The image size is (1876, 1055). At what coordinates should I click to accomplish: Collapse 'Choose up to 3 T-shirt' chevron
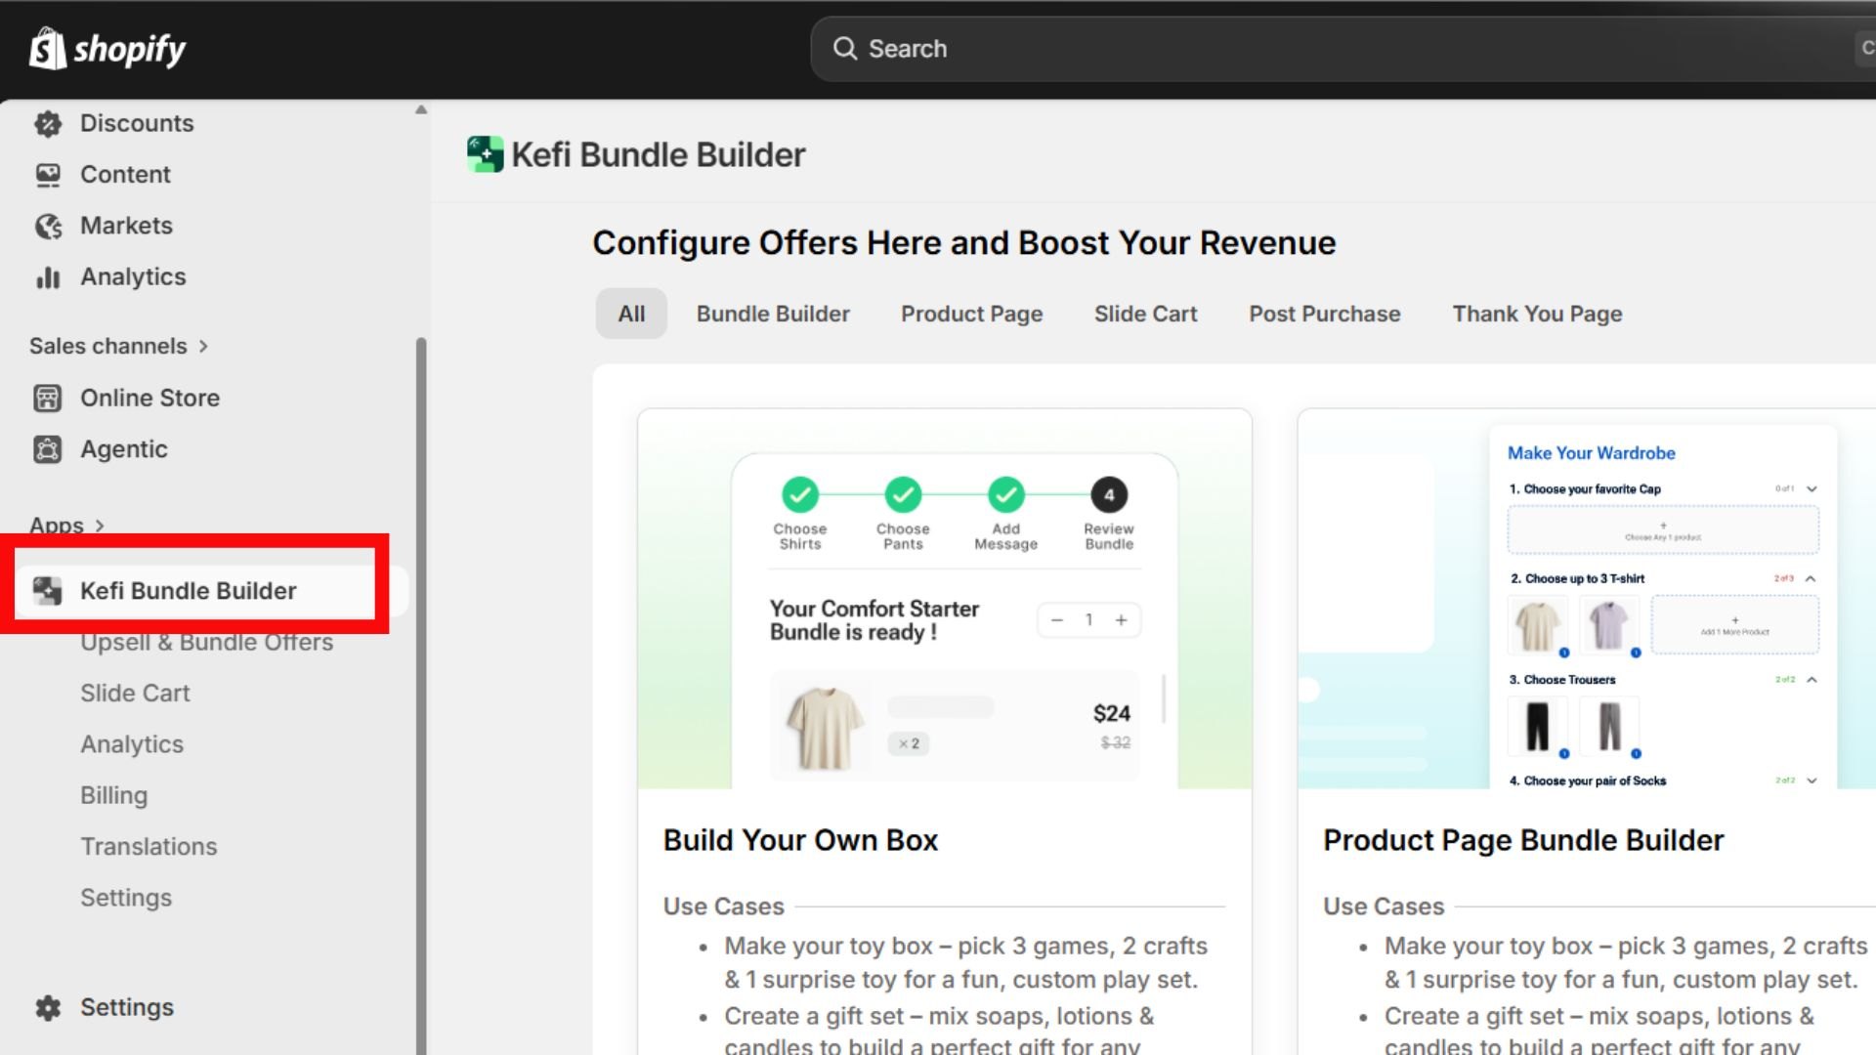[1811, 578]
